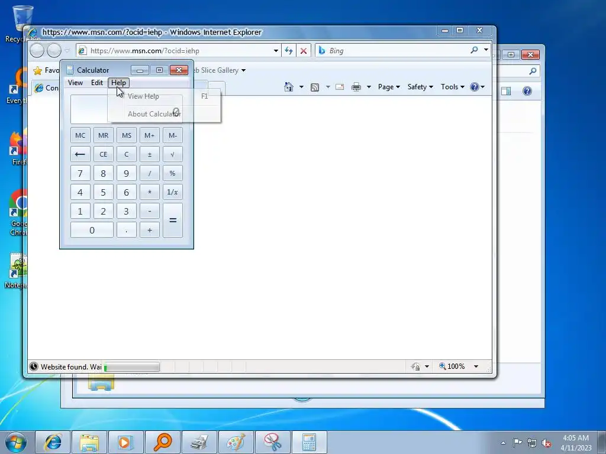
Task: Click the RSS feeds icon
Action: [x=315, y=87]
